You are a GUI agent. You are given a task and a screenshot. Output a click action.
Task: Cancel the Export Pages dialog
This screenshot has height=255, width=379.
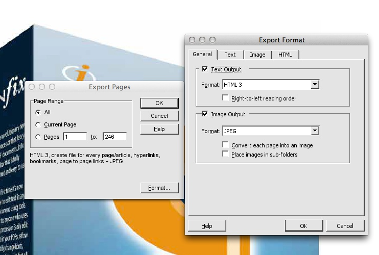tap(159, 116)
